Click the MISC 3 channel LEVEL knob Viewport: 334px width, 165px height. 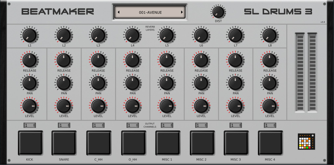click(235, 106)
